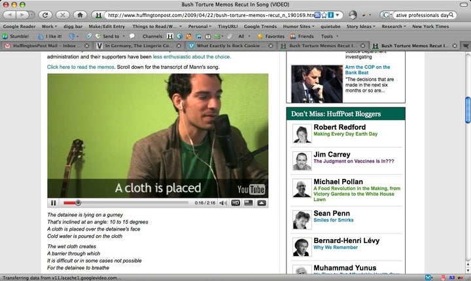
Task: Click the I like it! thumbs-up button
Action: click(50, 37)
